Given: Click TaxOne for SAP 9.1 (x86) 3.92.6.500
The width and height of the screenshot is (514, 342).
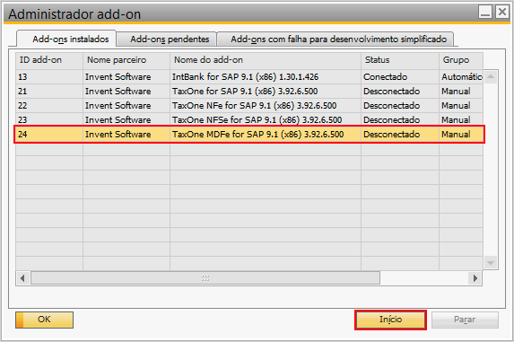Looking at the screenshot, I should click(266, 92).
